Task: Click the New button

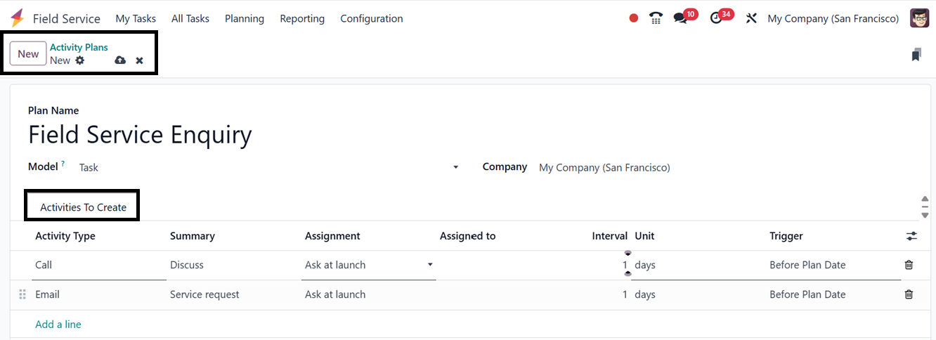Action: (x=28, y=54)
